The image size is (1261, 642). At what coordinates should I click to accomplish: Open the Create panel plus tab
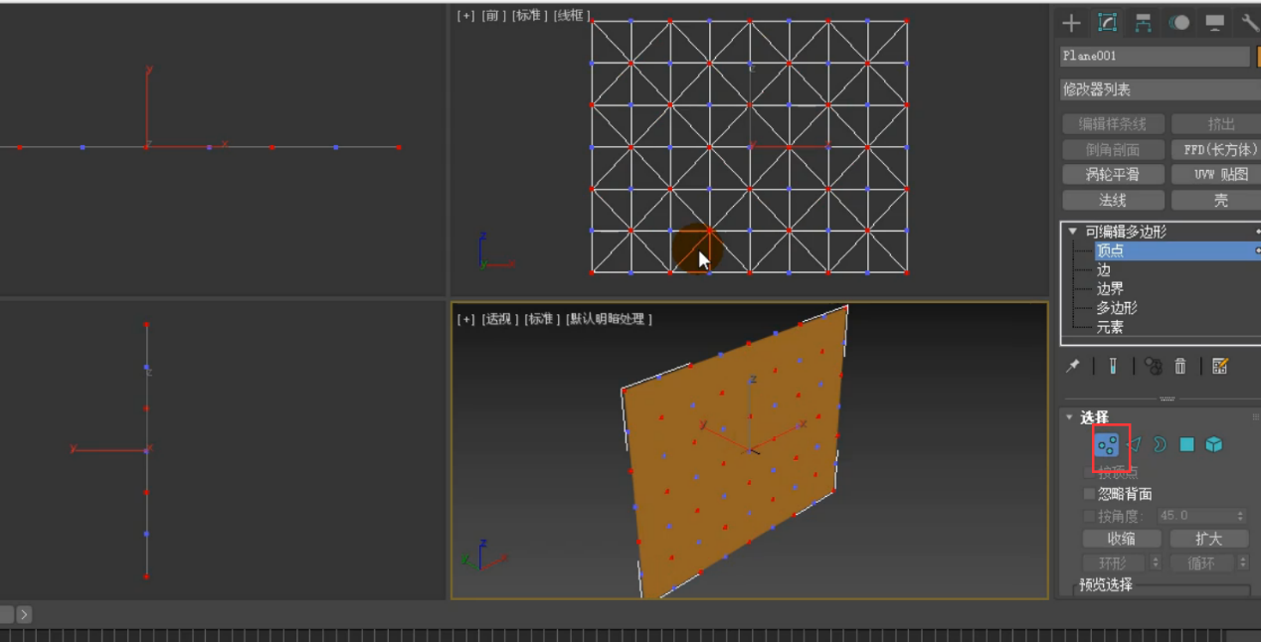[1071, 23]
